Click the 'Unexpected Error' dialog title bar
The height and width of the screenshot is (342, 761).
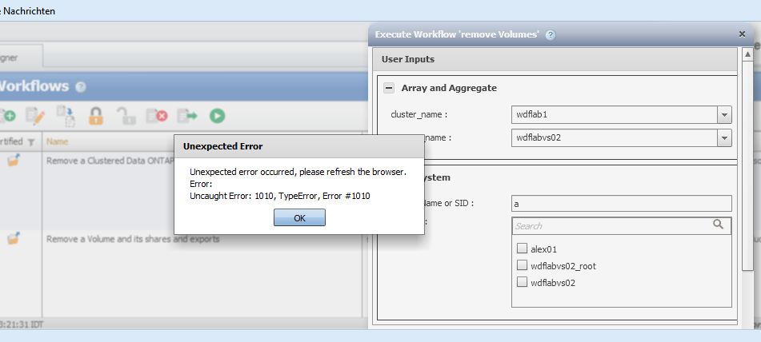299,146
